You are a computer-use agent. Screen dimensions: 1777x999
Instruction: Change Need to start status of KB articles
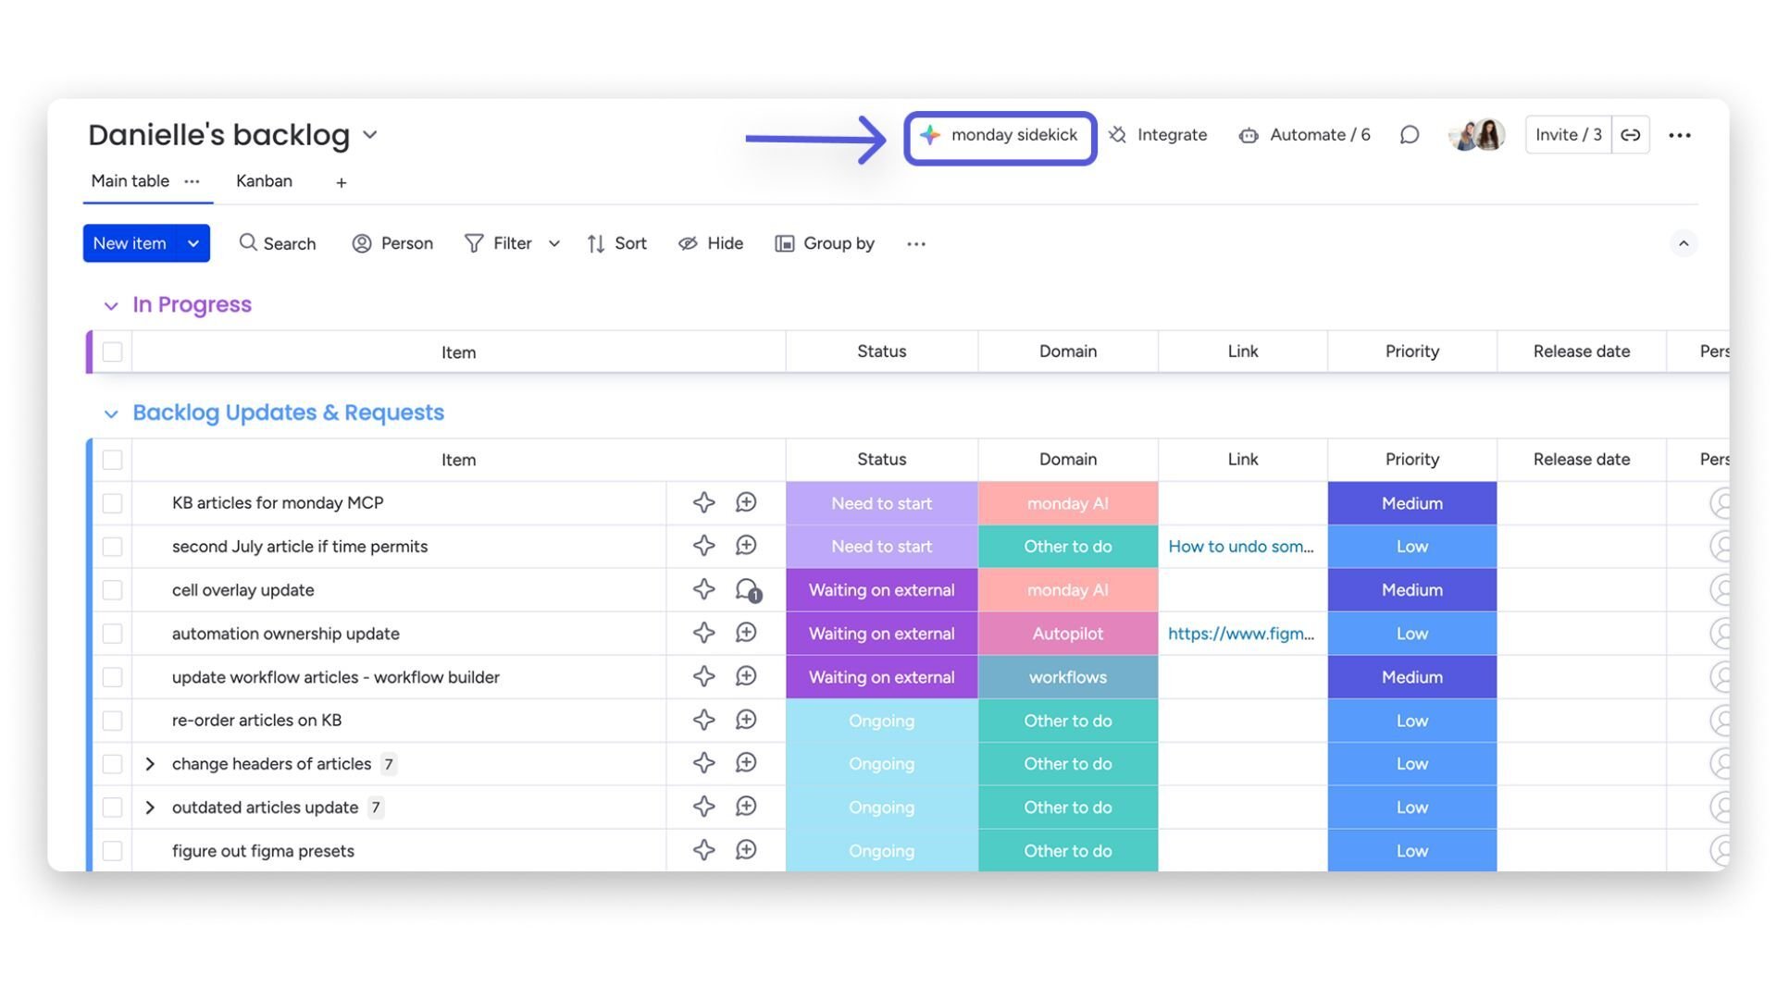882,503
